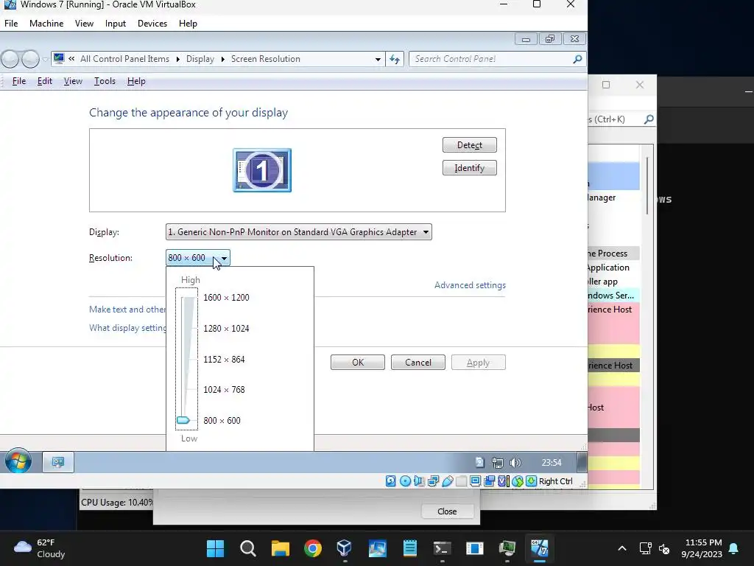Click VirtualBox USB devices indicator

coord(447,481)
